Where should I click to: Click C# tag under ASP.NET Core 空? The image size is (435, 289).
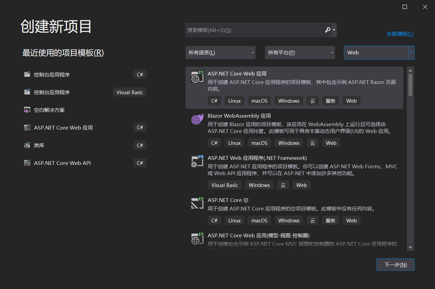[x=214, y=221]
